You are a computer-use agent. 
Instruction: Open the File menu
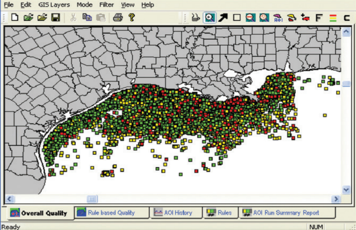tap(9, 4)
